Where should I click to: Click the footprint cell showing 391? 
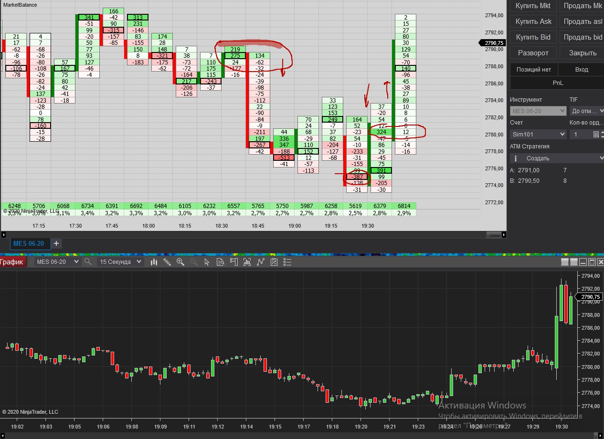click(381, 170)
